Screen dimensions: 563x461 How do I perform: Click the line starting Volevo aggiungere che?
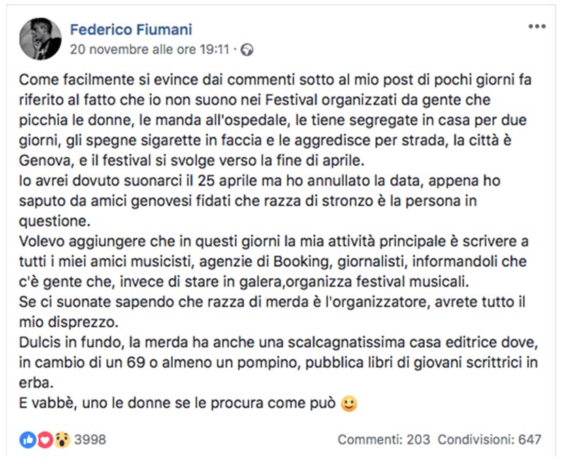click(x=274, y=241)
